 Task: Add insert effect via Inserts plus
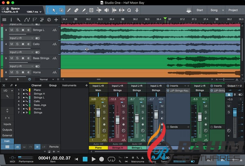(x=188, y=86)
